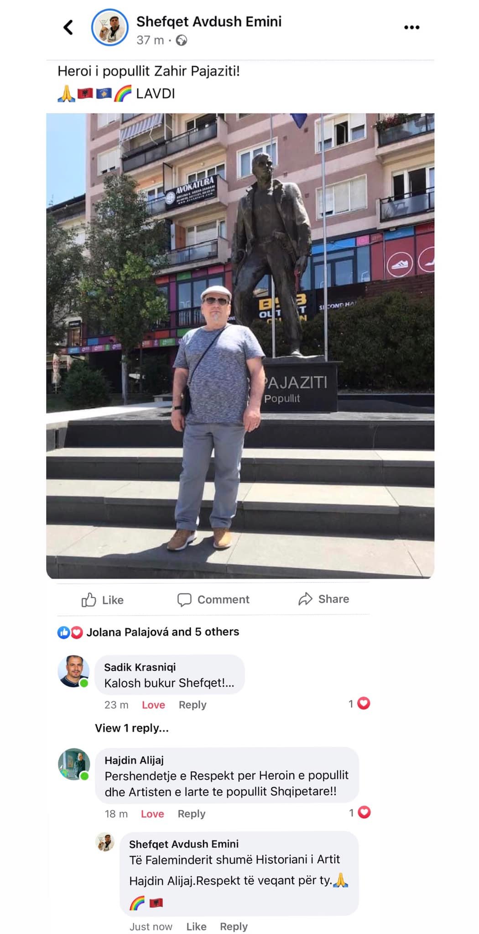Open Shefqet Avdush Emini profile name link

click(x=209, y=21)
